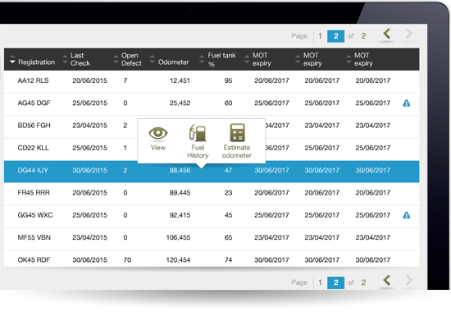Select page 1 in bottom pagination

pyautogui.click(x=320, y=282)
